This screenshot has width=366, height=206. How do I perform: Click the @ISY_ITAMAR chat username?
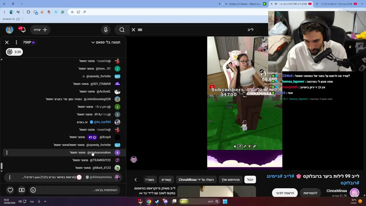pyautogui.click(x=101, y=84)
